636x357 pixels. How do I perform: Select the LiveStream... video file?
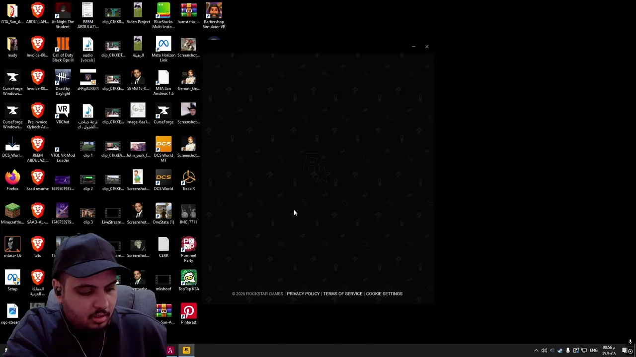click(113, 215)
